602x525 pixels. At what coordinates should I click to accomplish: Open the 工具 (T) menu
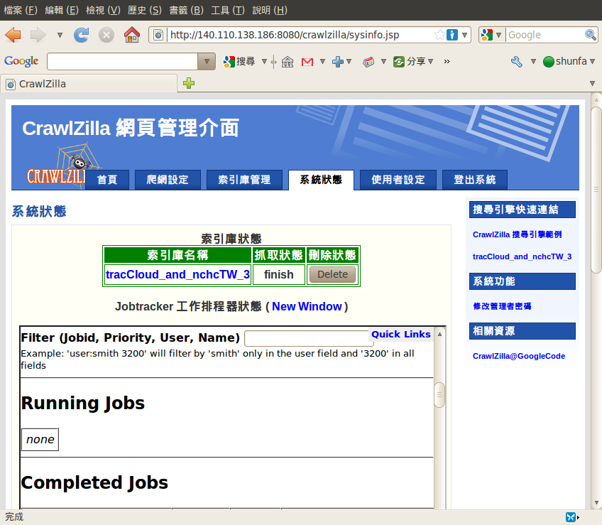(x=228, y=10)
